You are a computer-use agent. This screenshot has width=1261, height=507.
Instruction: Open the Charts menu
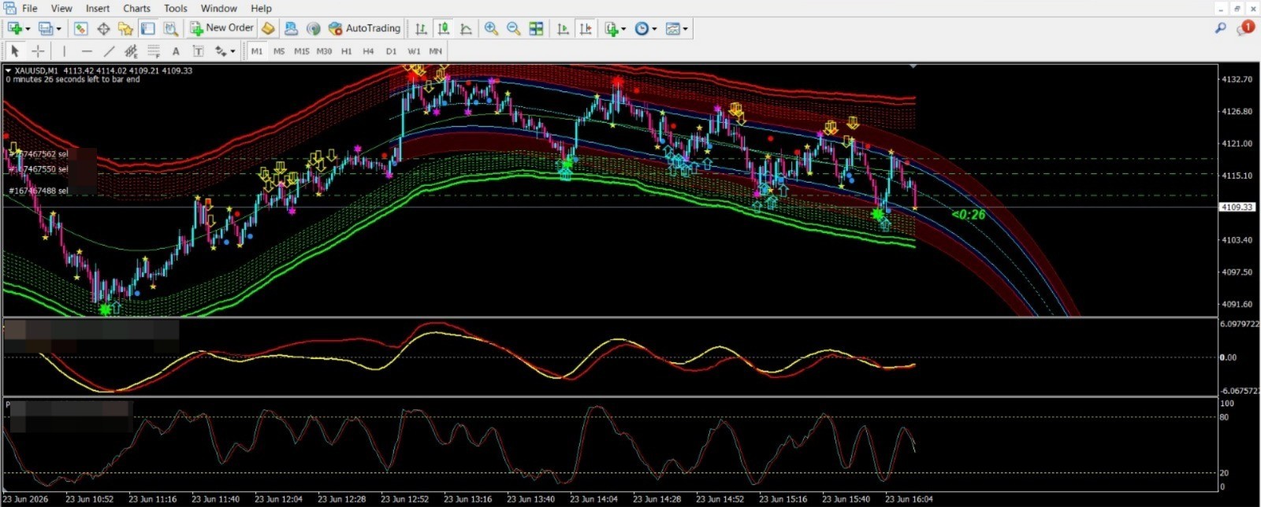tap(136, 8)
